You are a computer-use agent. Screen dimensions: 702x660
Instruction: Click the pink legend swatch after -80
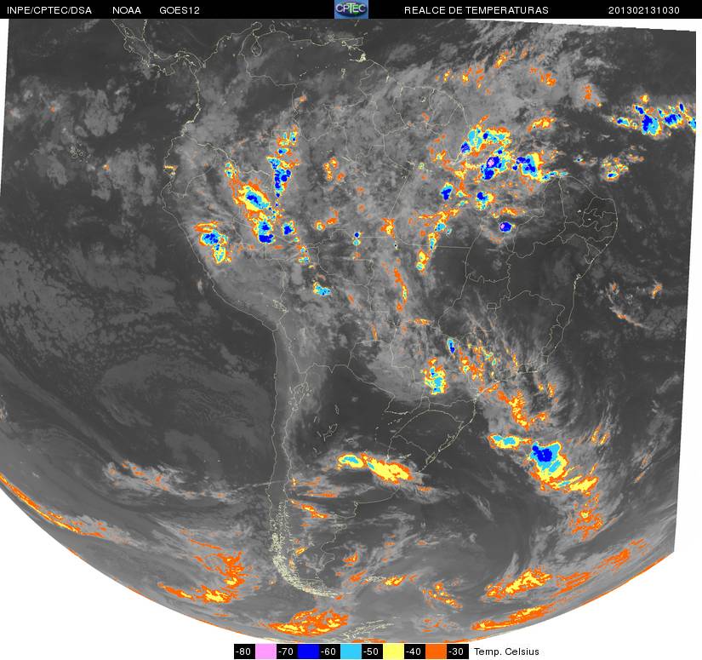[x=265, y=651]
